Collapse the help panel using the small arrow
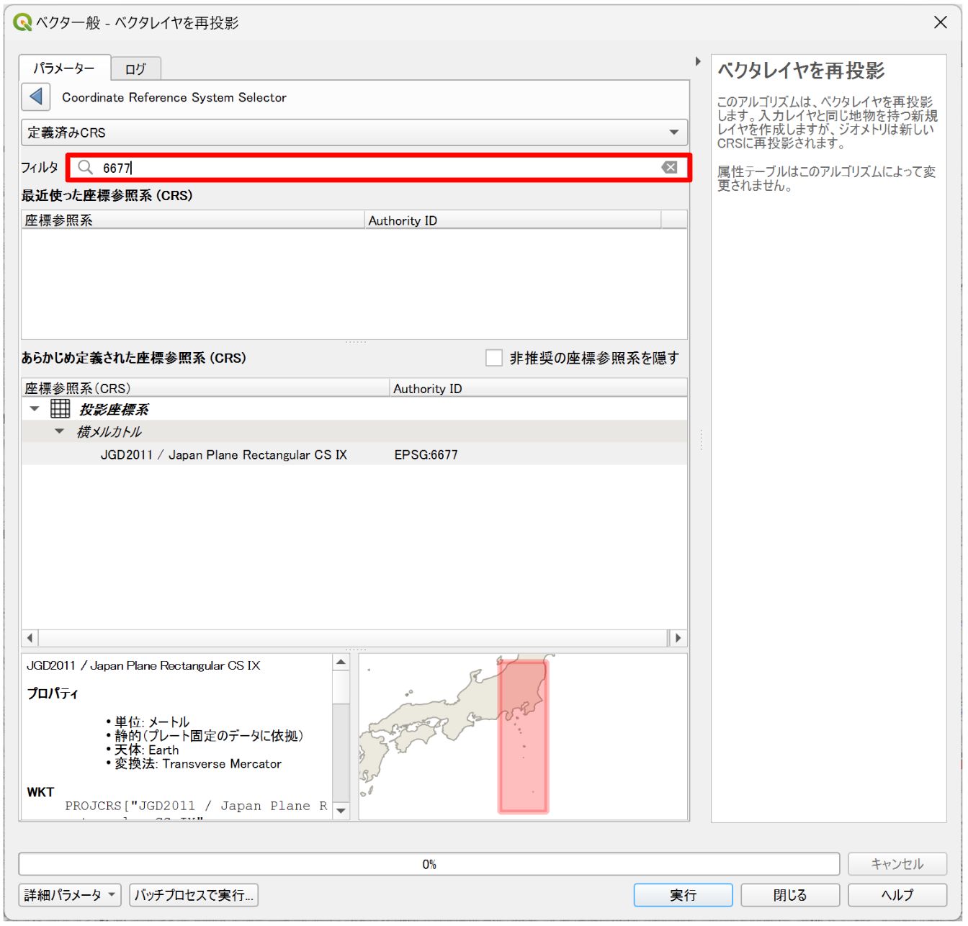968x926 pixels. pos(698,62)
